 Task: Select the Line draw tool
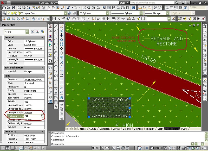[x=56, y=26]
